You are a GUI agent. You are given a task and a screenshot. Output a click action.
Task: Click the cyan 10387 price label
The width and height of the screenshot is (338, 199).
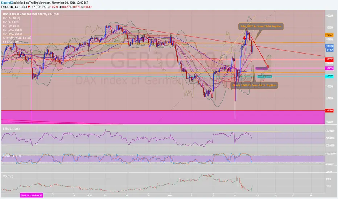click(329, 76)
